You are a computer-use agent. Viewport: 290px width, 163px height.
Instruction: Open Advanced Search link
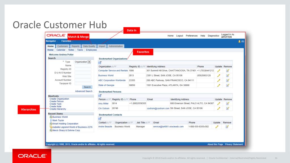84,91
